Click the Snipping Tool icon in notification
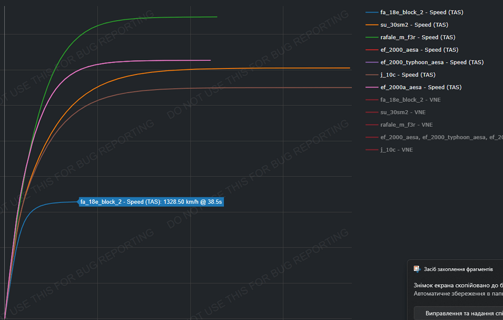503x320 pixels. pyautogui.click(x=416, y=269)
